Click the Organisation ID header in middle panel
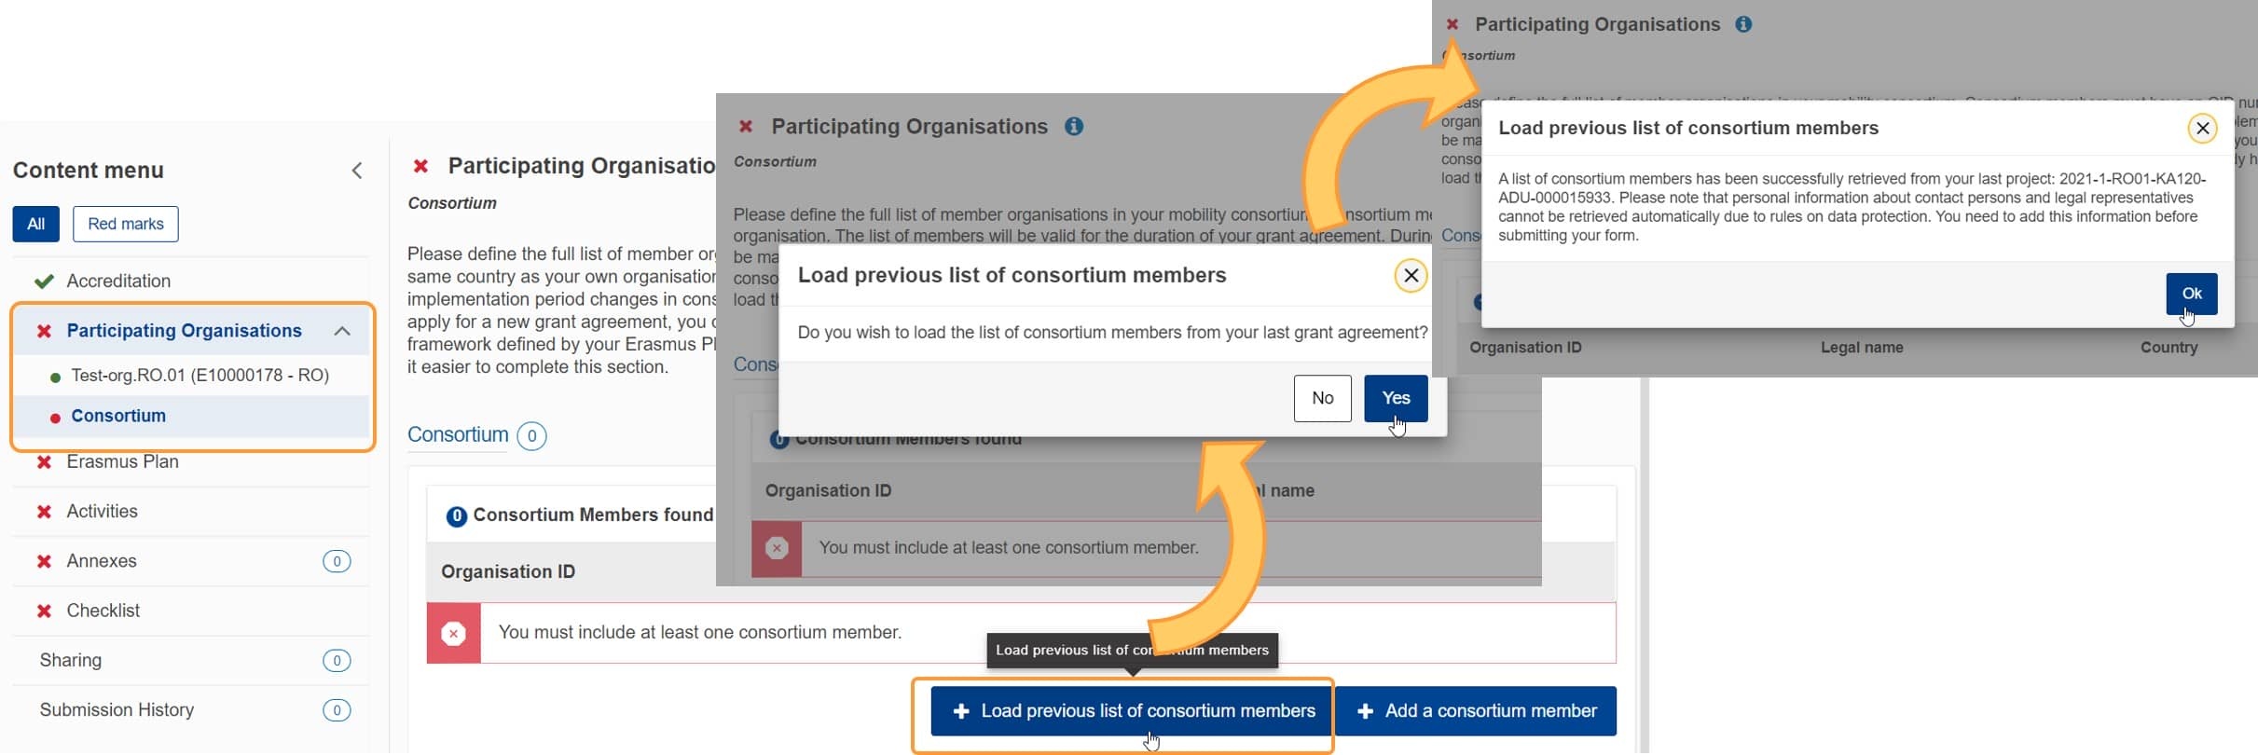 (x=828, y=490)
